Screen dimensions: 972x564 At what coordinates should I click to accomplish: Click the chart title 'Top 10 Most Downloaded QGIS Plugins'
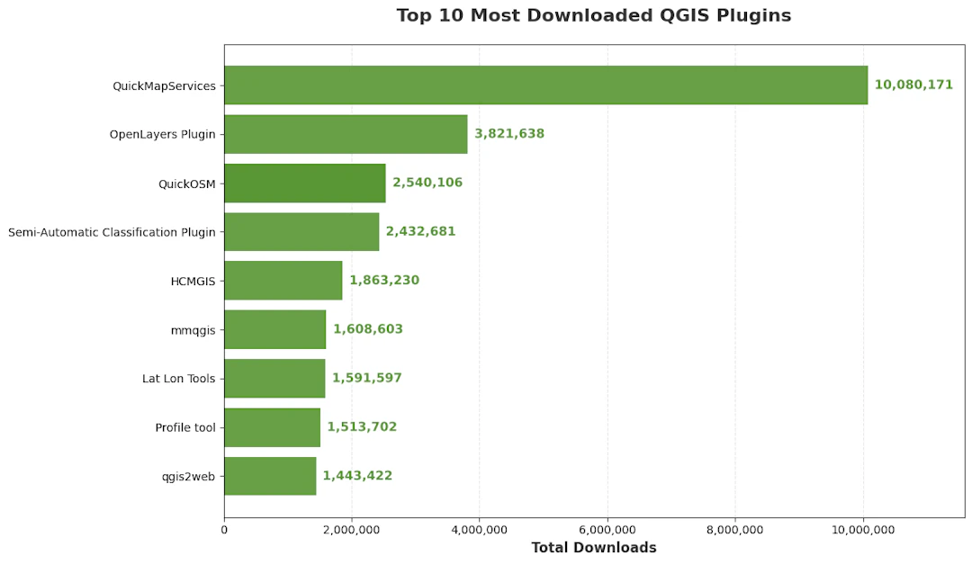pos(594,15)
